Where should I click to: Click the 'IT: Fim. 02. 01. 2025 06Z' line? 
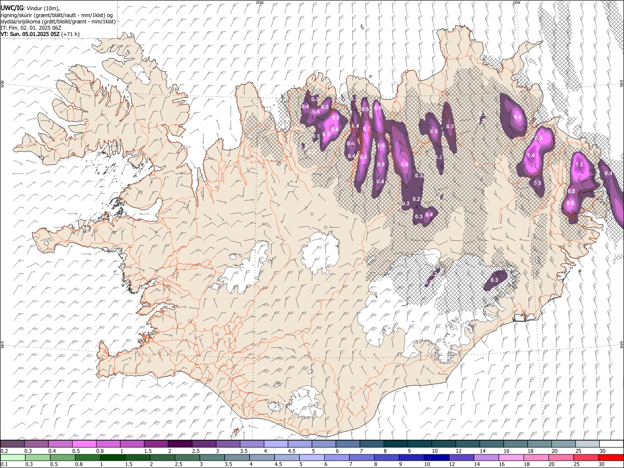coord(31,28)
